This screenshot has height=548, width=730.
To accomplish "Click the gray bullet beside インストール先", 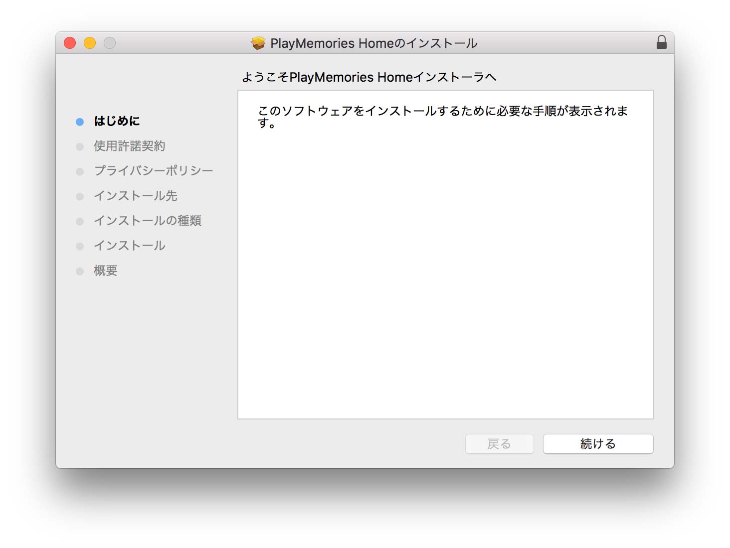I will point(80,197).
